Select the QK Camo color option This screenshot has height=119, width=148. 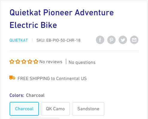point(55,109)
